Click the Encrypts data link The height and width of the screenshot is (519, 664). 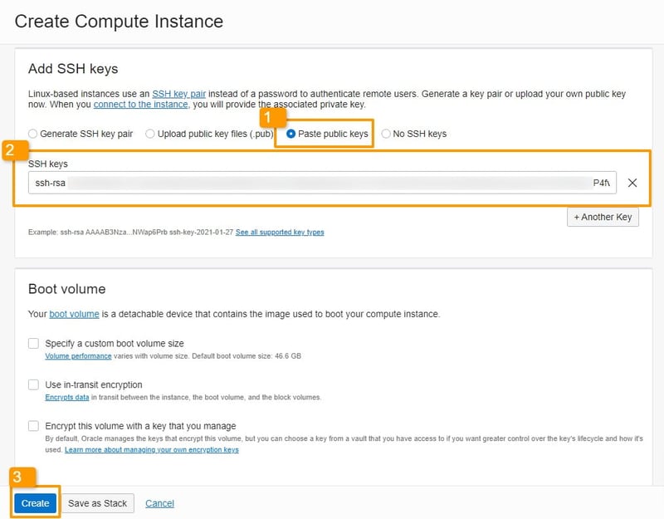coord(68,396)
